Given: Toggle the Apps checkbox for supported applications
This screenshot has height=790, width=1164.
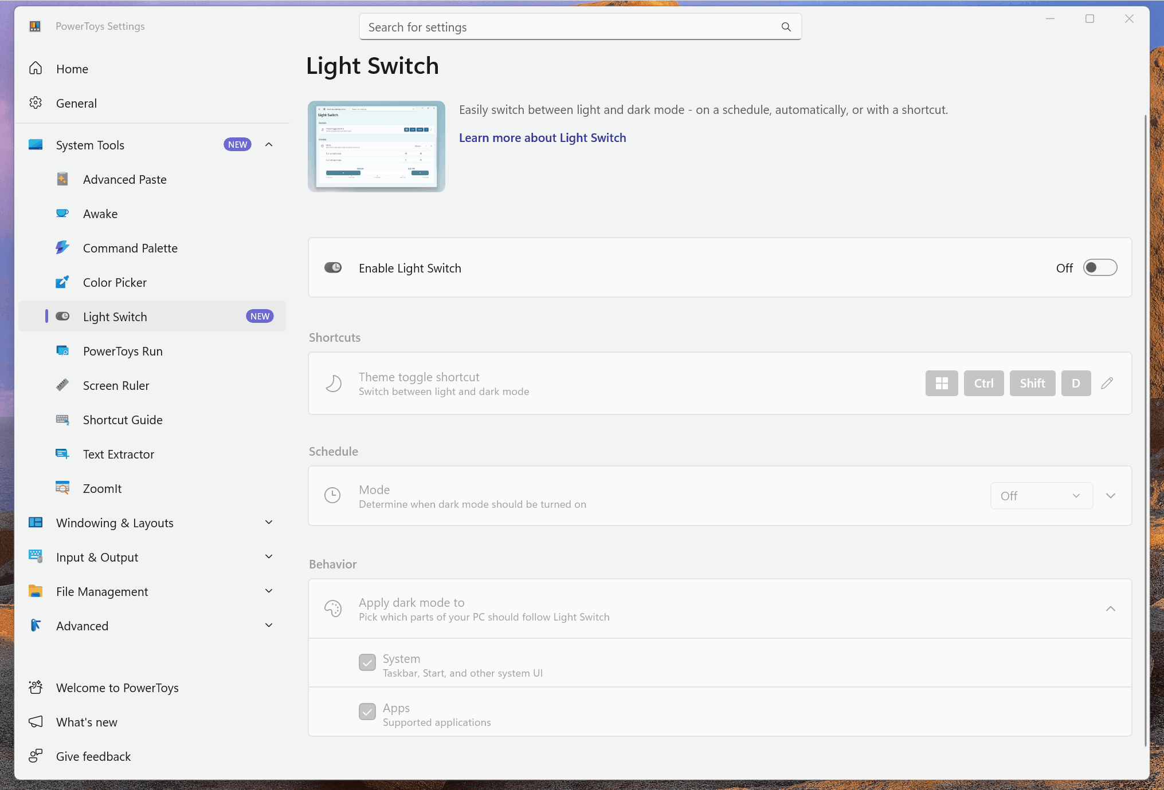Looking at the screenshot, I should click(367, 712).
